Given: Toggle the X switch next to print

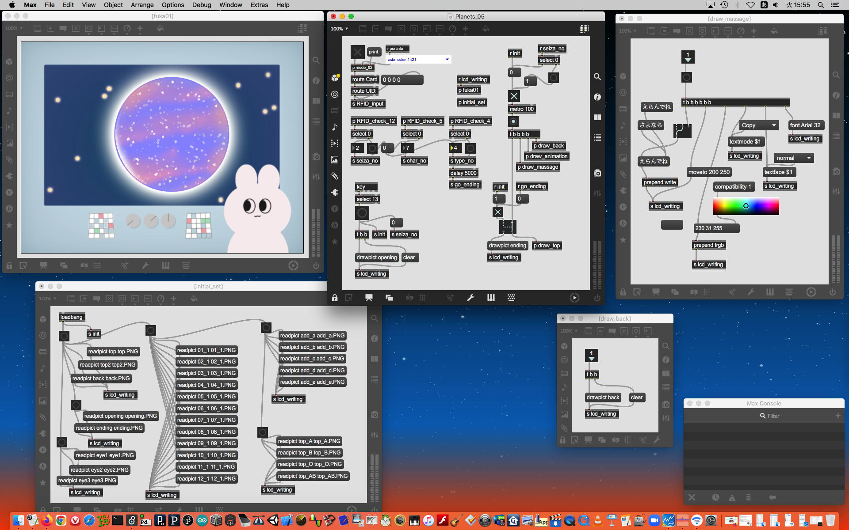Looking at the screenshot, I should pos(357,52).
